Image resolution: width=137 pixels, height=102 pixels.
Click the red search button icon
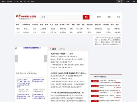(x=86, y=17)
